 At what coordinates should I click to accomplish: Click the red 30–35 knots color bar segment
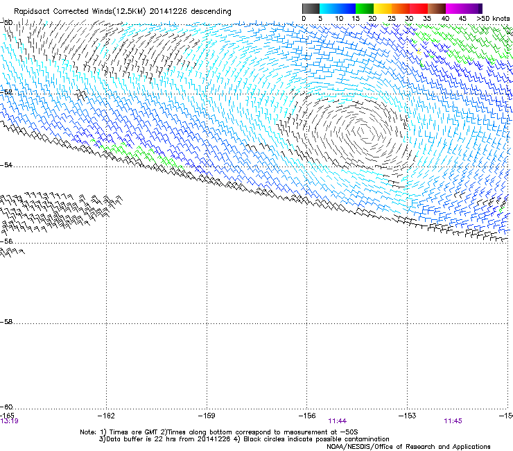point(419,8)
